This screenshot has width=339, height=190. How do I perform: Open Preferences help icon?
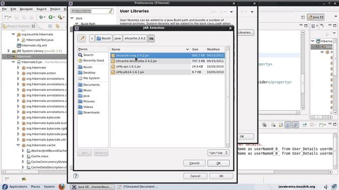click(76, 176)
